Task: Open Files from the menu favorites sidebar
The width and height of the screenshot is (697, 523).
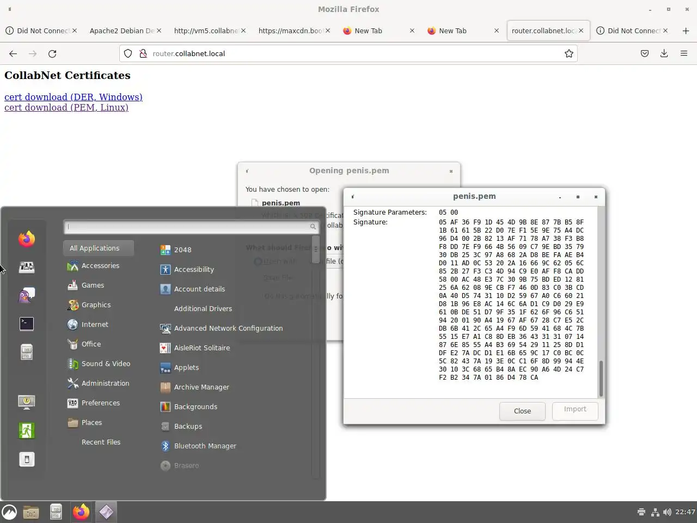Action: [x=27, y=352]
